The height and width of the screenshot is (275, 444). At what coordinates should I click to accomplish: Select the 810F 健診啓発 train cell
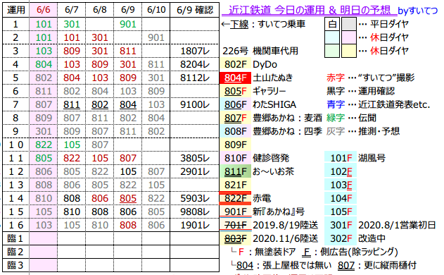(235, 158)
